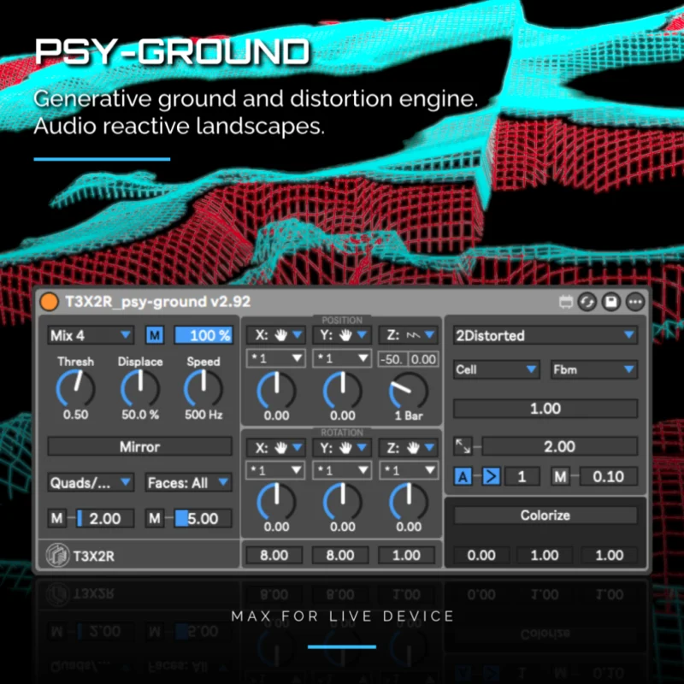684x684 pixels.
Task: Open the Cell noise type dropdown
Action: pos(497,369)
